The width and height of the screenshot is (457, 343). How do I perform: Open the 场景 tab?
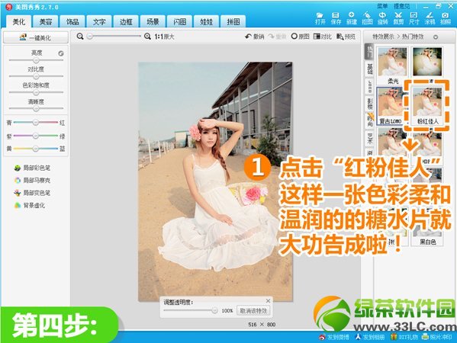click(153, 22)
